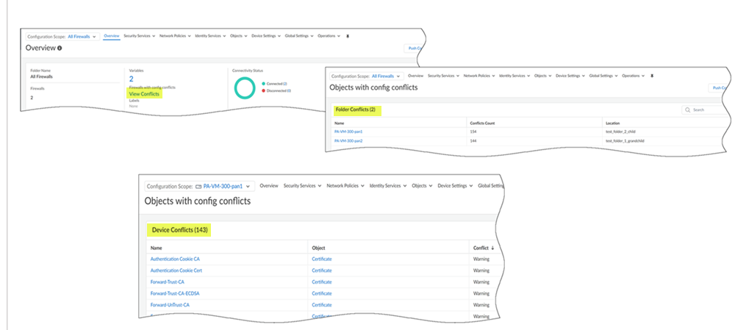Click the Connectivity Status donut chart
This screenshot has height=330, width=735.
(x=245, y=87)
